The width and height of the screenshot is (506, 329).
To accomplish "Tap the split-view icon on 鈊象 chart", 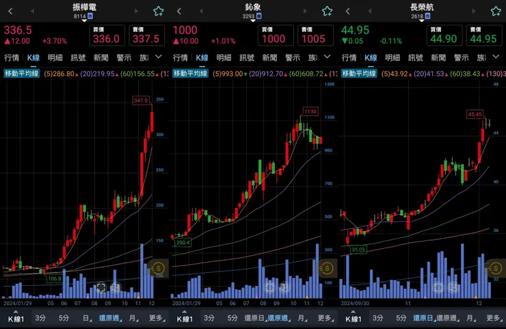I will (284, 287).
